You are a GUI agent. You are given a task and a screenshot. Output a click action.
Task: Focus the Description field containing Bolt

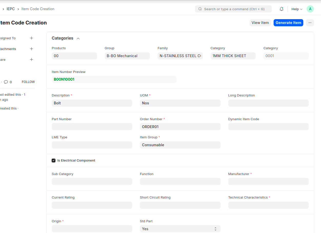(x=92, y=103)
